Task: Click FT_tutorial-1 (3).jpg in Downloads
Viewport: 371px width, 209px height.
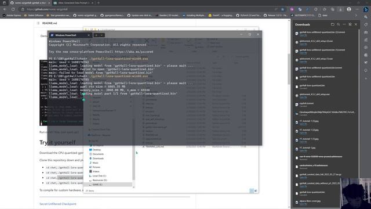Action: (x=309, y=121)
